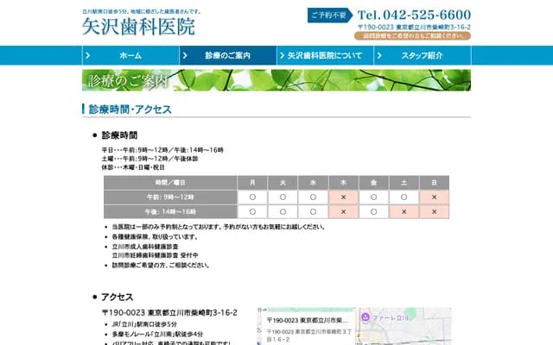Click the Tel. 042-525-6600 phone number

pos(414,15)
